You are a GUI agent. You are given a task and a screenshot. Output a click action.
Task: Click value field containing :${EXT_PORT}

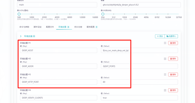tap(139, 66)
